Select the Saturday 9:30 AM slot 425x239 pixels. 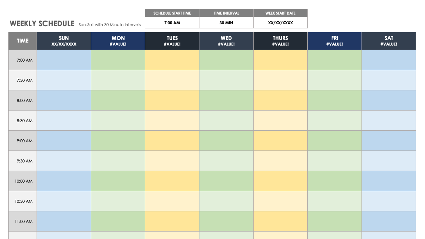tap(389, 161)
